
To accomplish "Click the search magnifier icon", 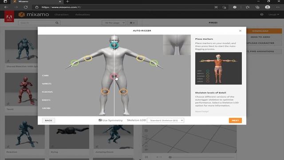I will (x=57, y=23).
